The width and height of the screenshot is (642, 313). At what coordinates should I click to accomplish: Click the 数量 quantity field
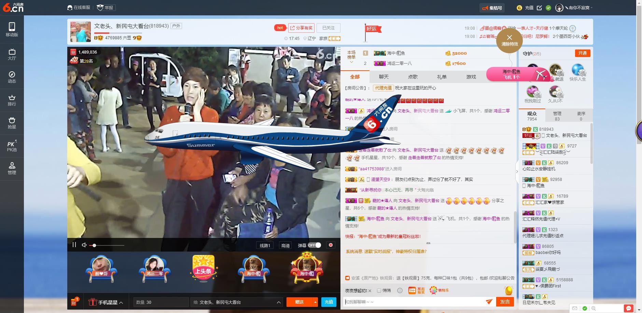(x=161, y=302)
